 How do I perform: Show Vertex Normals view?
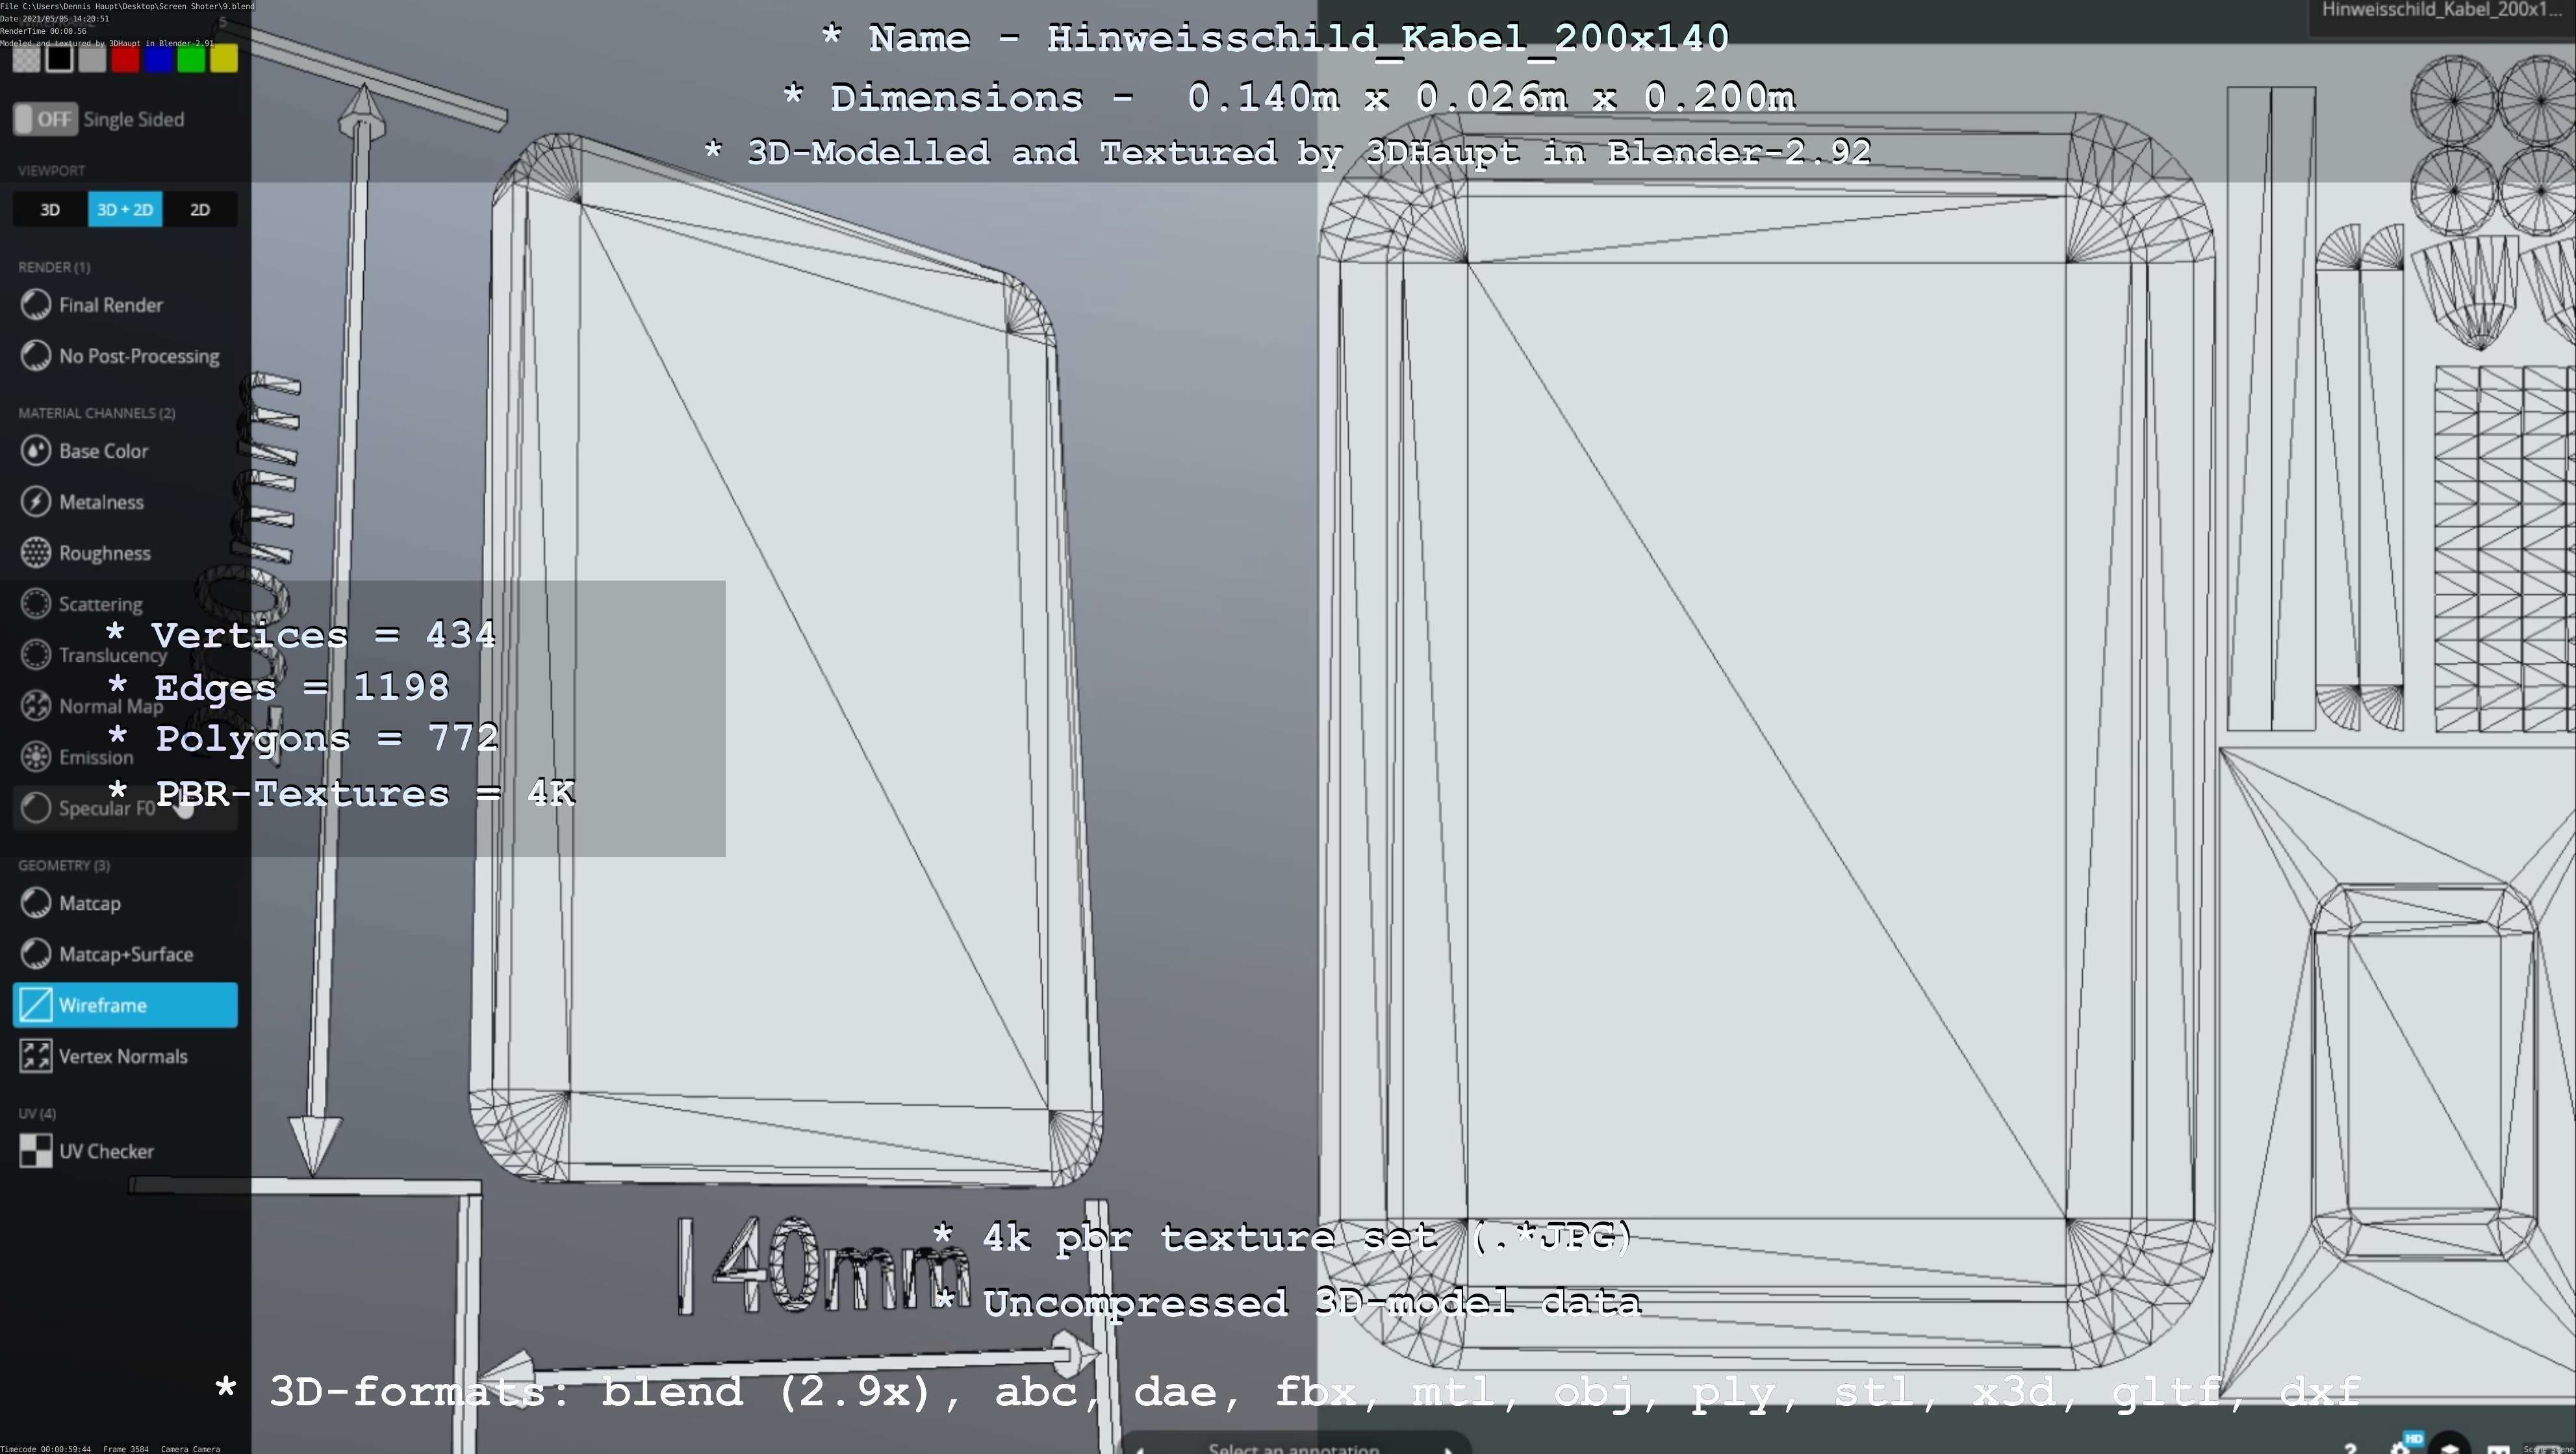(x=122, y=1057)
